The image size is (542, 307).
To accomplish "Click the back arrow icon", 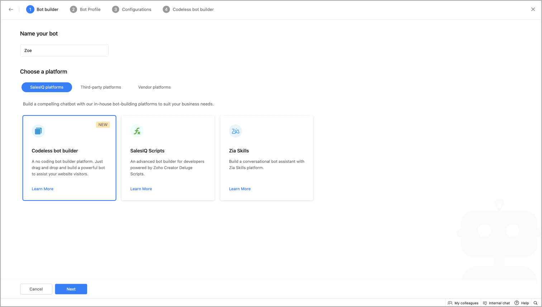I will (11, 10).
